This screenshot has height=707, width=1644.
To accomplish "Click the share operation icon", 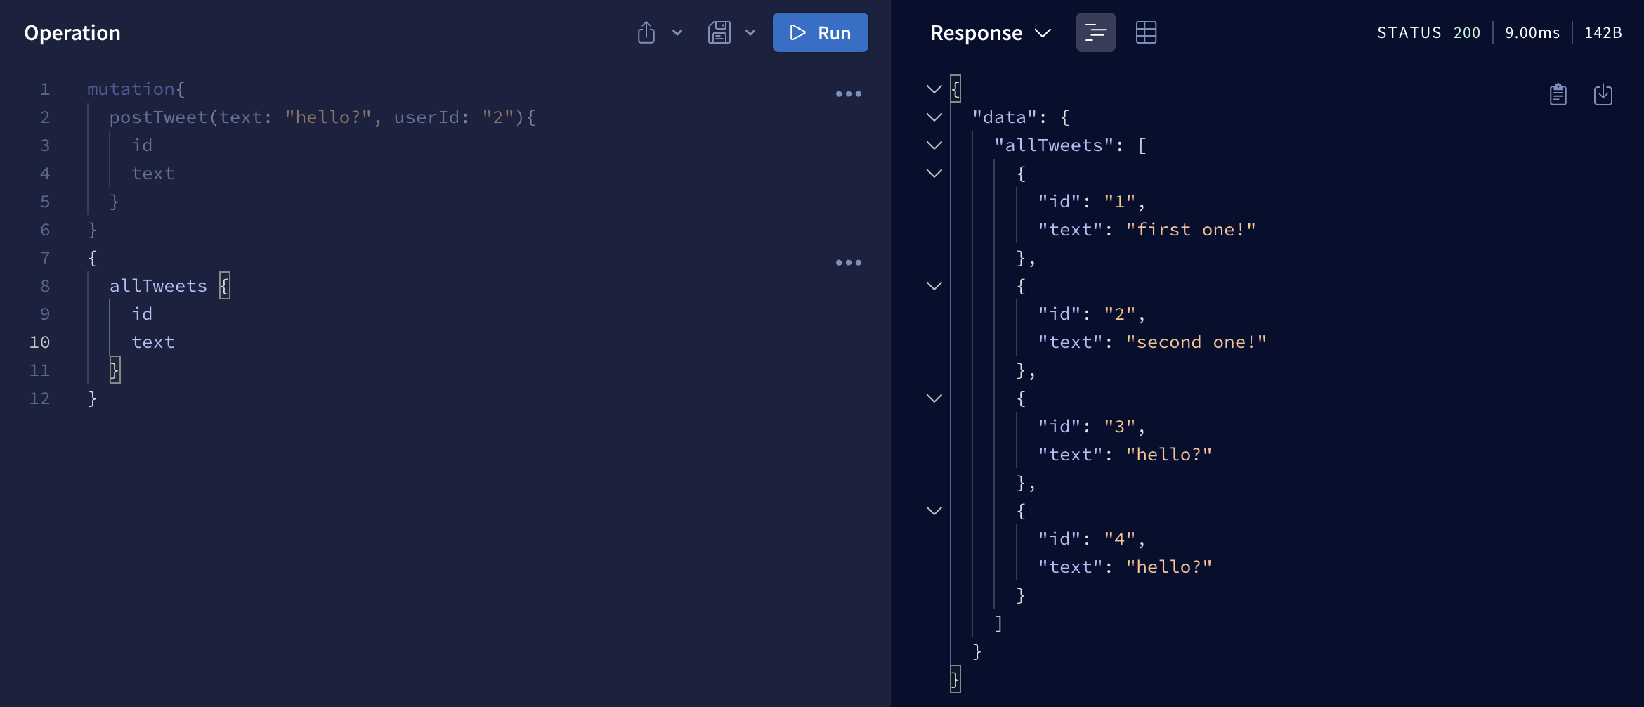I will 646,32.
